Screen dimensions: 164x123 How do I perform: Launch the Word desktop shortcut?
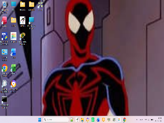point(13,52)
